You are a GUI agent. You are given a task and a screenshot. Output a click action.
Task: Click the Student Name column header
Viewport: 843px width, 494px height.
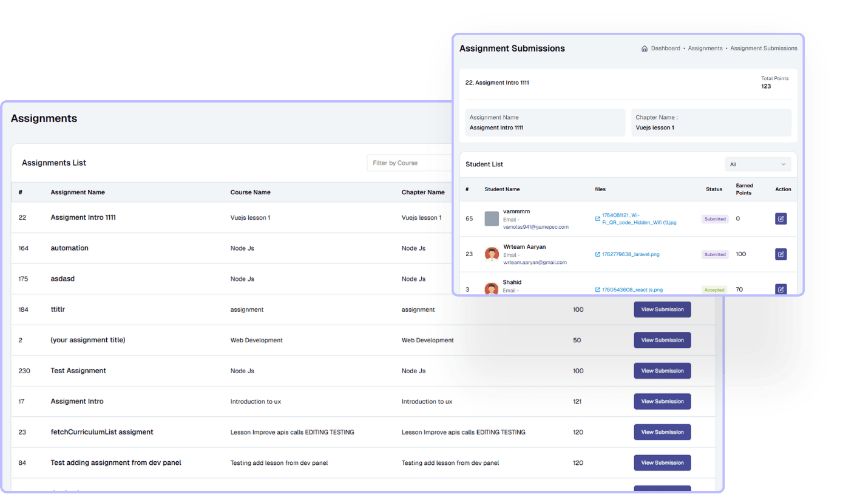point(502,189)
